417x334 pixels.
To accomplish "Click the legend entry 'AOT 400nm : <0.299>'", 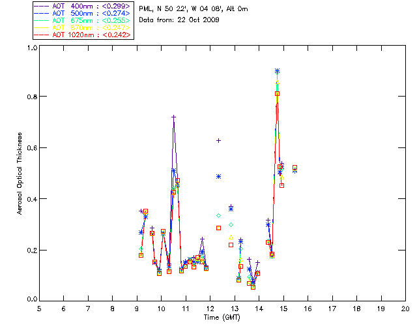I will point(82,6).
